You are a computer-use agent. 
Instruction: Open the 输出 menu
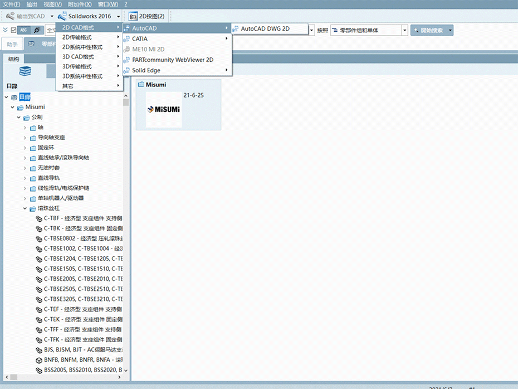click(32, 4)
